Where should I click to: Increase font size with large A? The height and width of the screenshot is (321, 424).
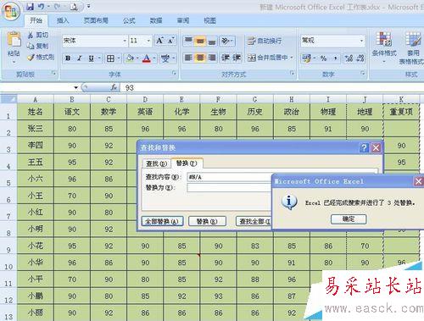click(160, 41)
